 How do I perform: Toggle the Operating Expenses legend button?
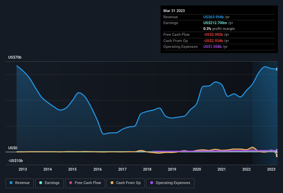(170, 183)
